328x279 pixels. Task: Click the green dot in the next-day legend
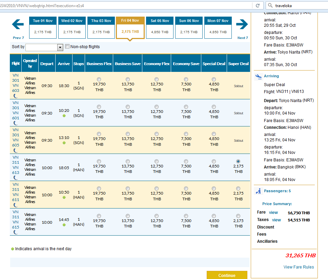click(x=13, y=249)
